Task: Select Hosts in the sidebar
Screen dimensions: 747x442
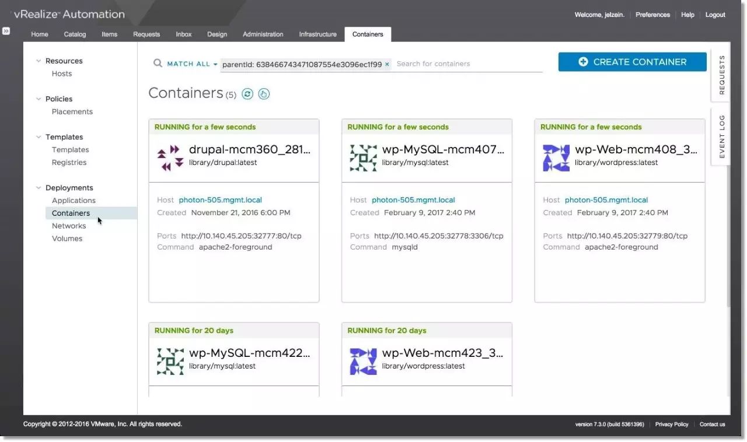Action: pyautogui.click(x=62, y=73)
